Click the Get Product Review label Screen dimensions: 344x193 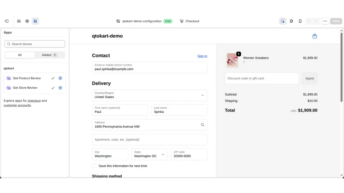click(27, 78)
